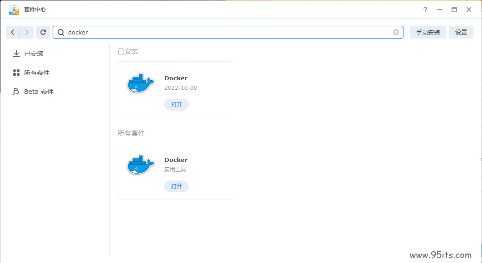The height and width of the screenshot is (263, 482).
Task: Minimize the Package Center window
Action: click(x=440, y=10)
